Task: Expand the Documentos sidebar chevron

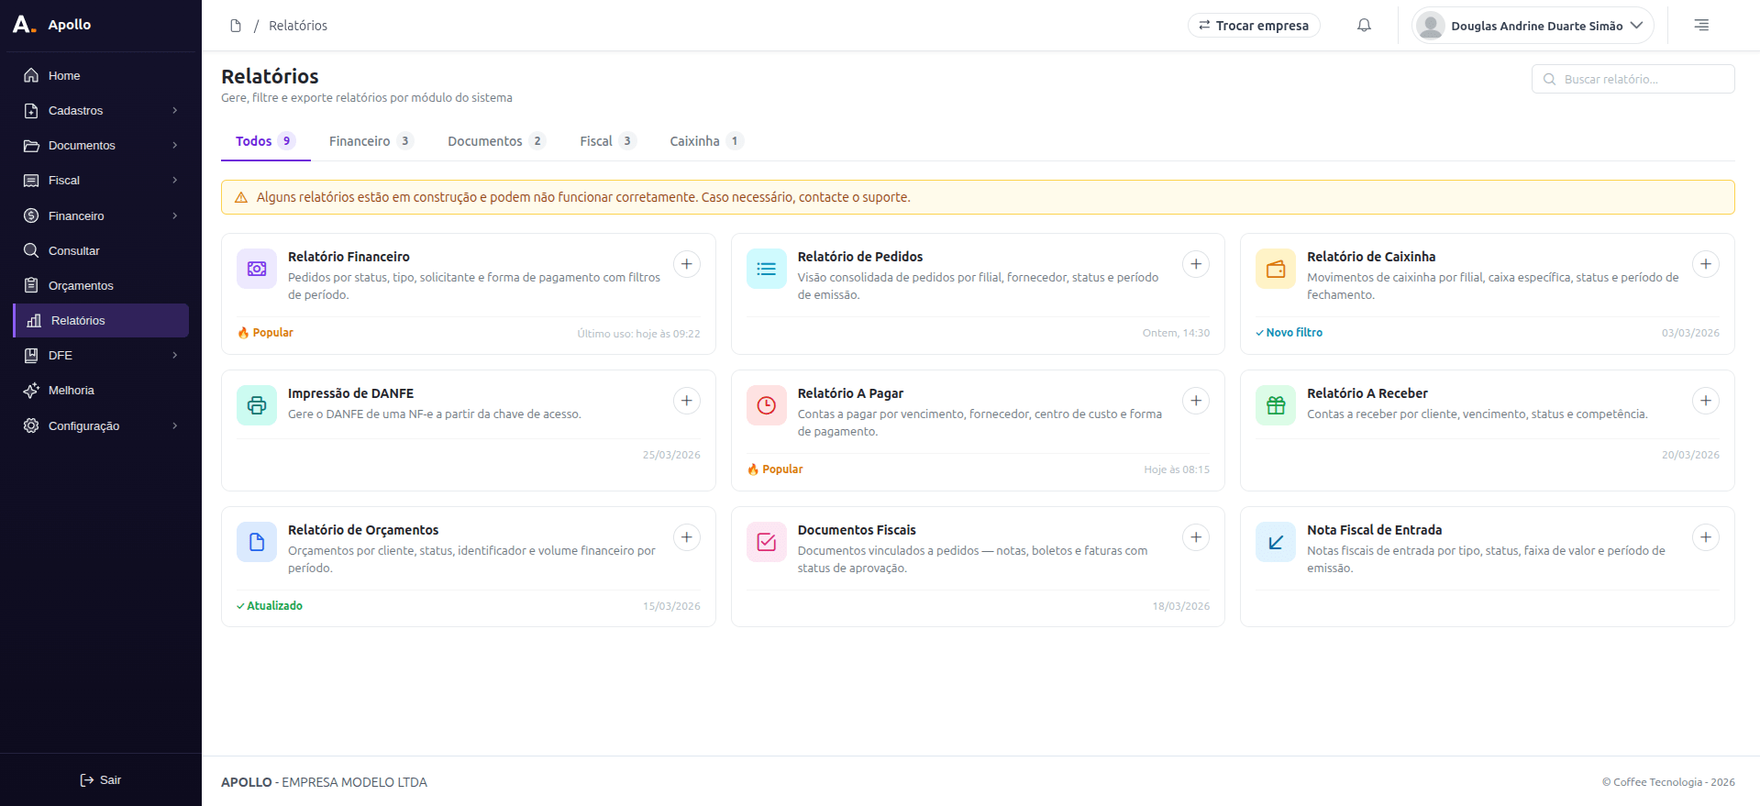Action: click(174, 145)
